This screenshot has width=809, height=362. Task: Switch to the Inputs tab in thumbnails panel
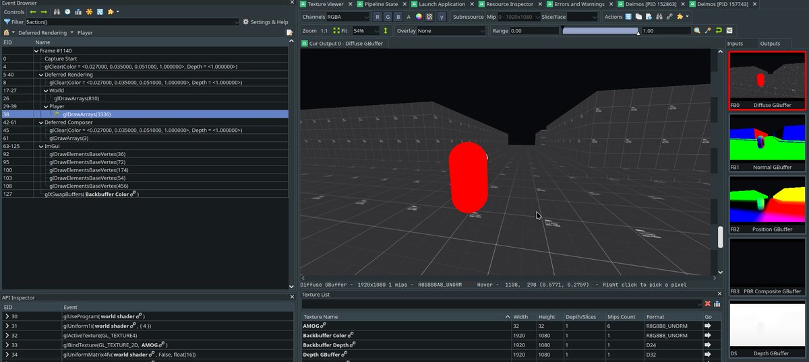point(736,44)
